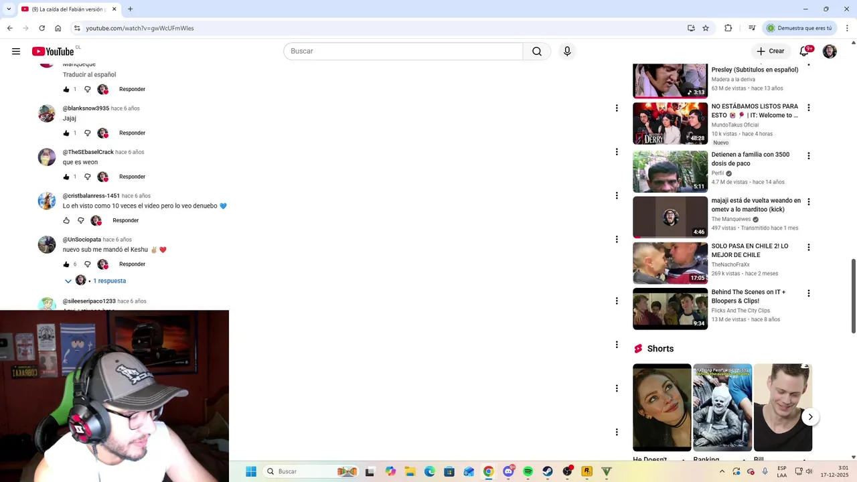Open the YouTube guide hamburger menu
The height and width of the screenshot is (482, 857).
[x=16, y=52]
